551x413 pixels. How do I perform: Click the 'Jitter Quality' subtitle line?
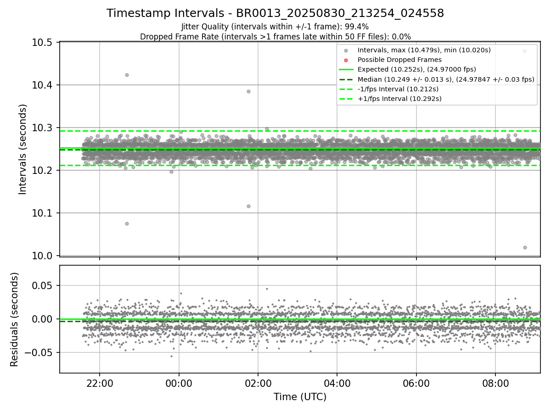point(275,27)
